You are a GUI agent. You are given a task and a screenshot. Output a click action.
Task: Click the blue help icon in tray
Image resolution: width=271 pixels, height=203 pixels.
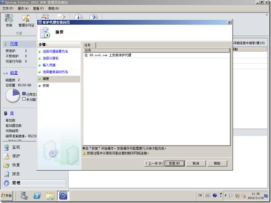click(215, 195)
